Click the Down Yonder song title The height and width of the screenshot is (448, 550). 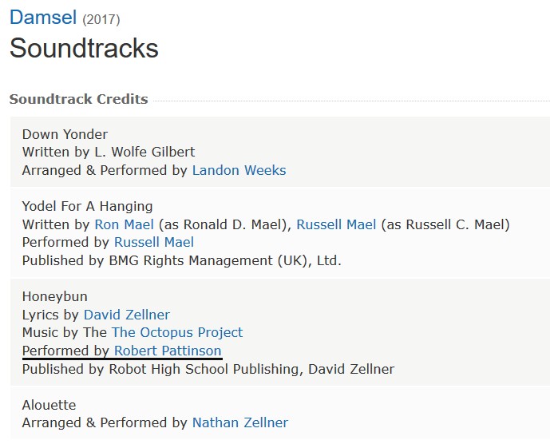pyautogui.click(x=65, y=134)
